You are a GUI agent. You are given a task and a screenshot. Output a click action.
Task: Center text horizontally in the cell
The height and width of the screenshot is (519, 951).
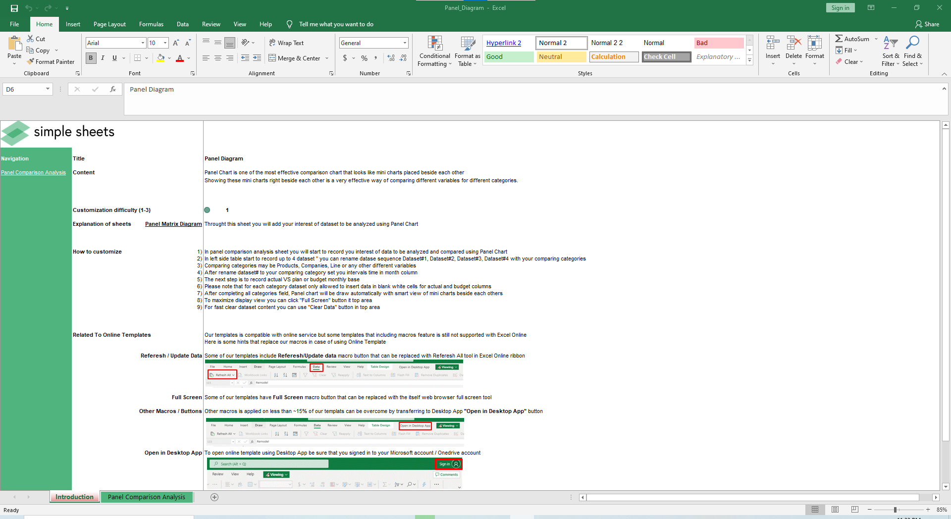click(218, 58)
